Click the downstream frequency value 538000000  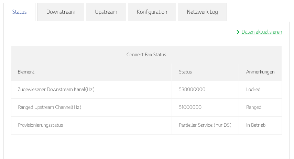[x=192, y=89]
